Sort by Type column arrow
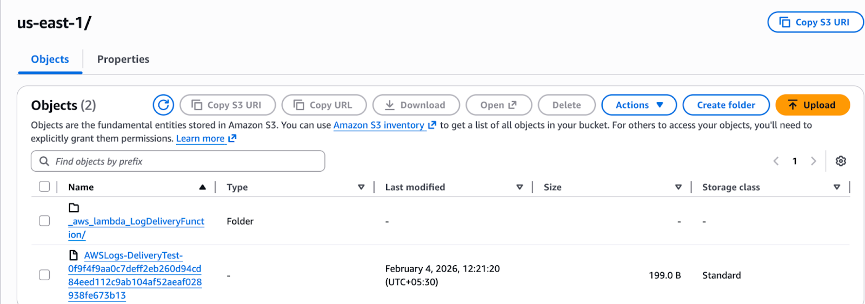 click(361, 187)
